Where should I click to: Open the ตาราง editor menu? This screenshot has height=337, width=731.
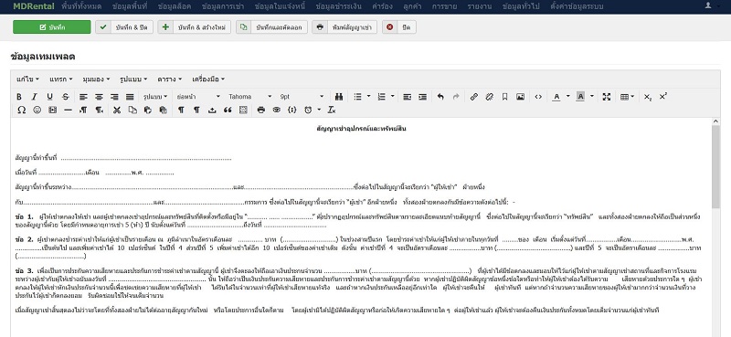(x=170, y=79)
